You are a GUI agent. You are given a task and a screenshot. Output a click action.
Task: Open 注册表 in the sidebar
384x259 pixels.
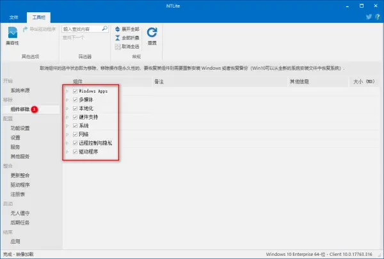[18, 194]
